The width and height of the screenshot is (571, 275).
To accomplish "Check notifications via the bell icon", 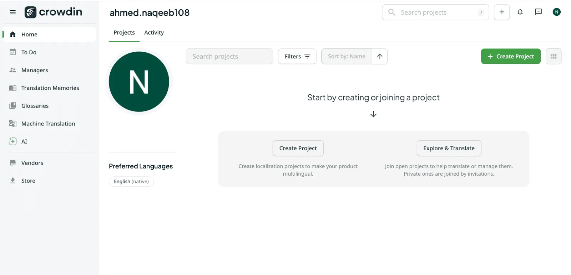I will pos(520,12).
